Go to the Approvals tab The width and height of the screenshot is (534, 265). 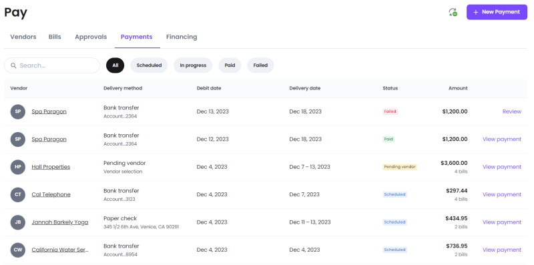(x=91, y=37)
